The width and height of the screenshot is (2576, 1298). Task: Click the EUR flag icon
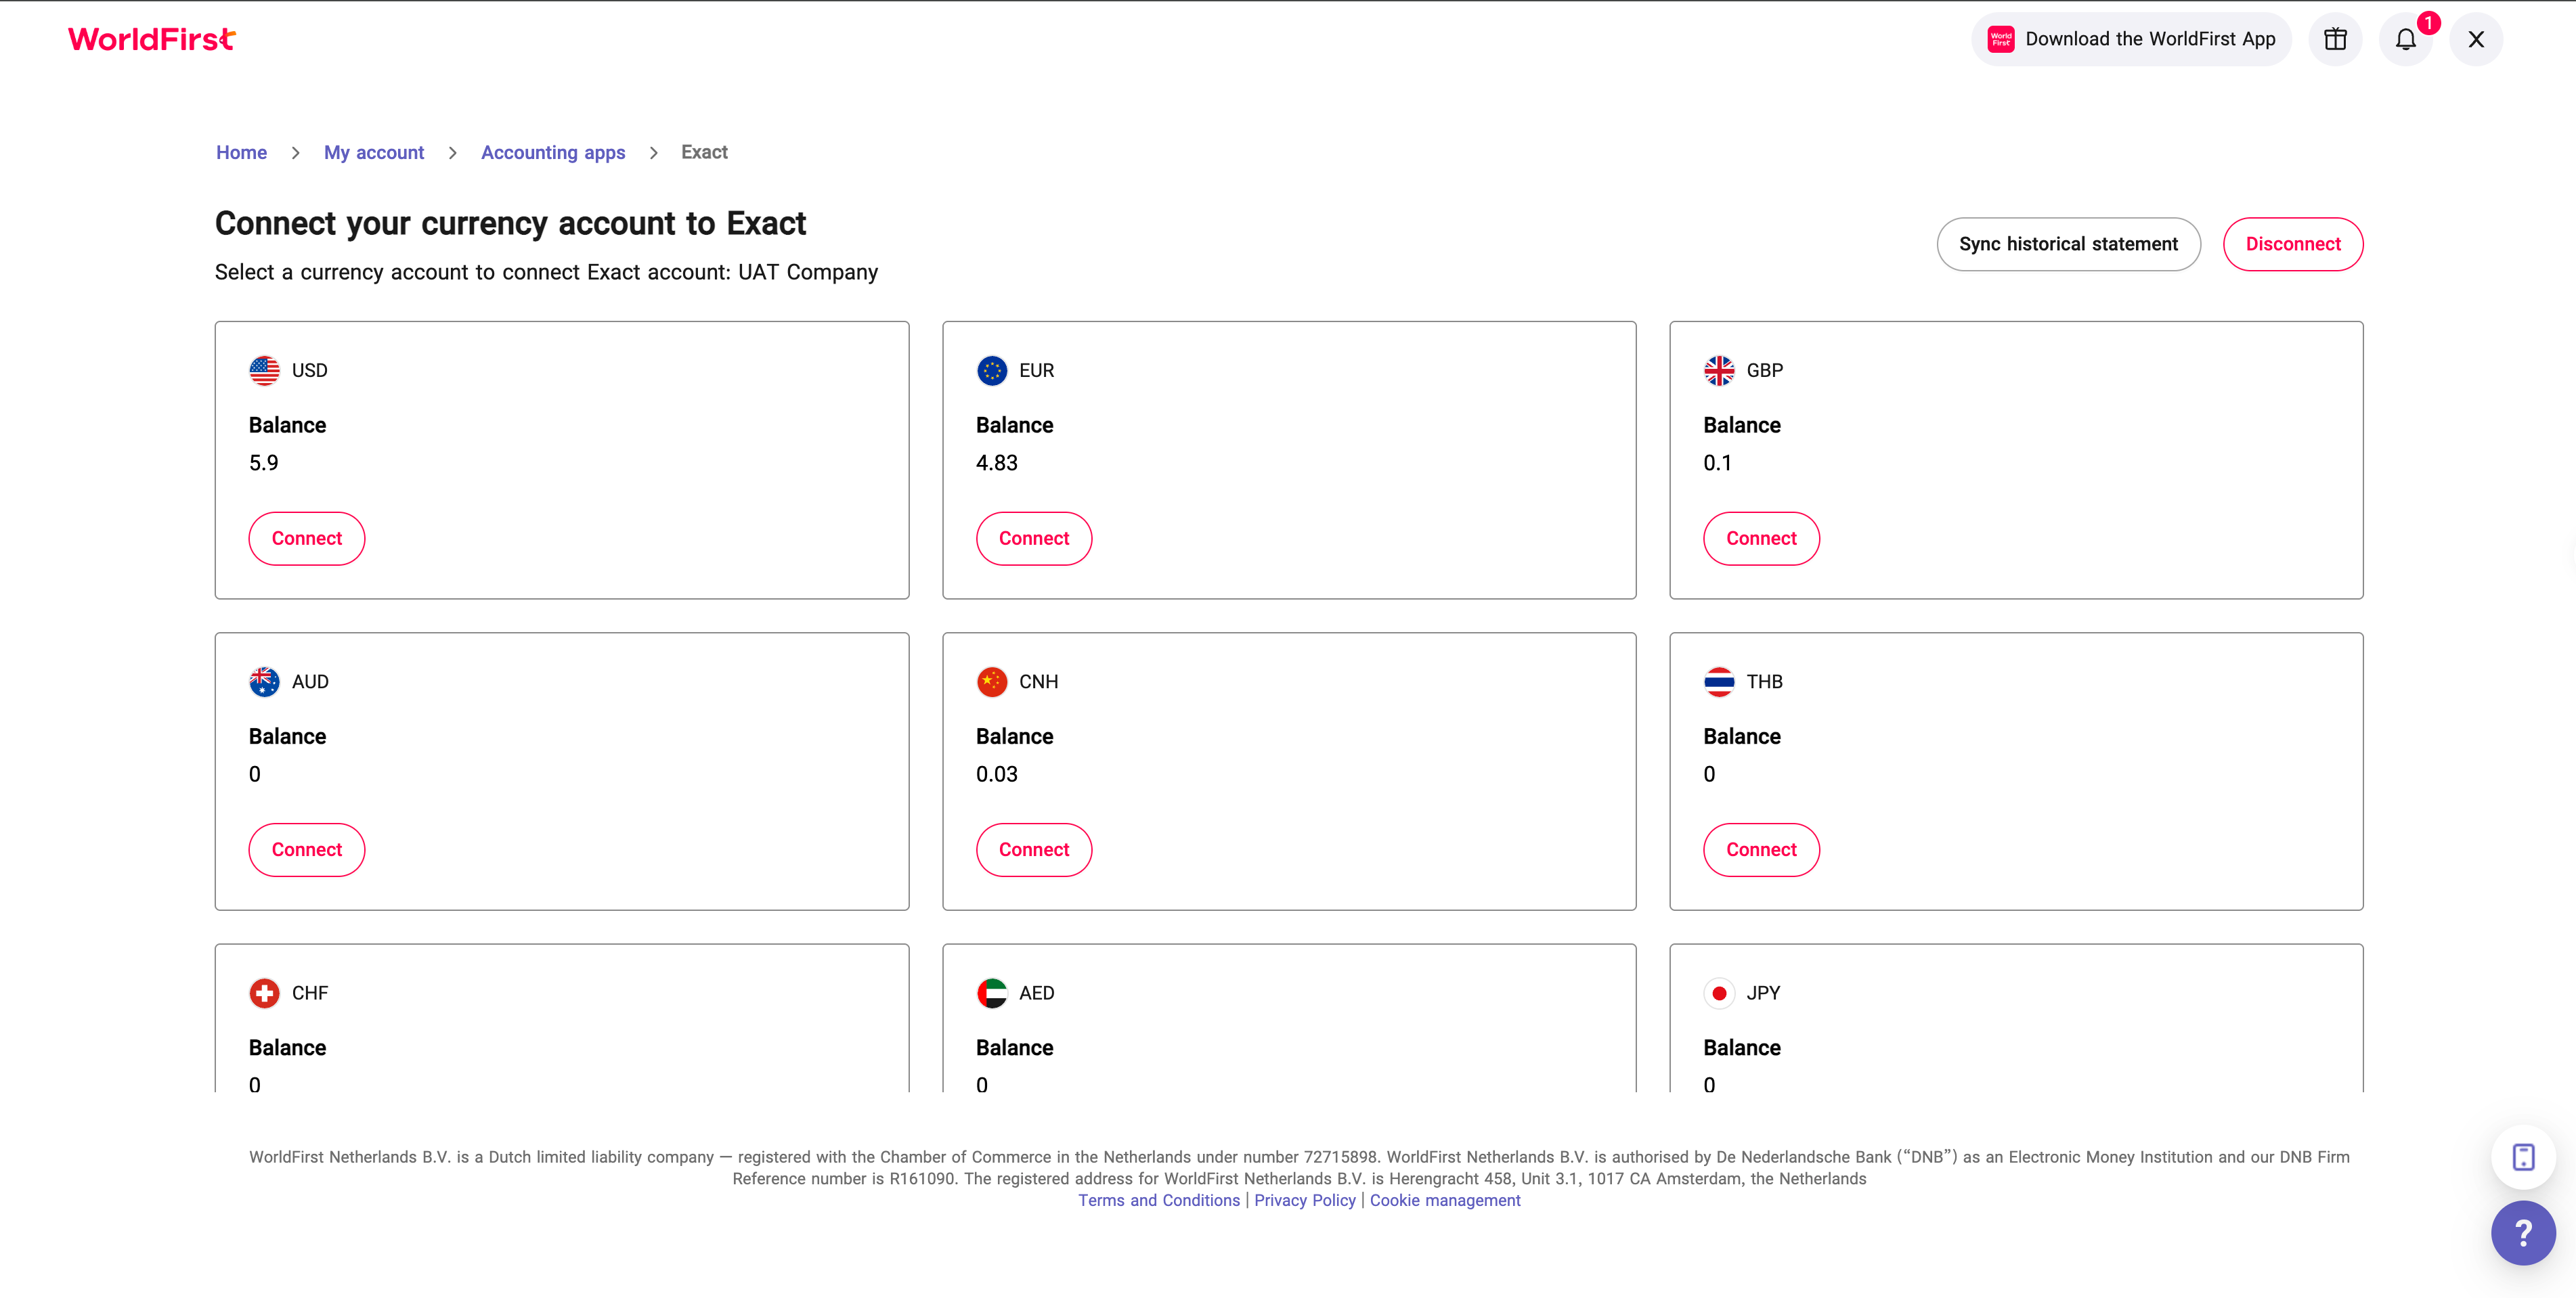point(991,370)
